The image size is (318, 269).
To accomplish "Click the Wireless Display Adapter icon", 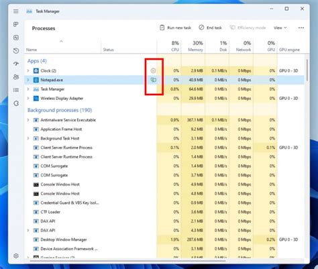I will click(36, 98).
